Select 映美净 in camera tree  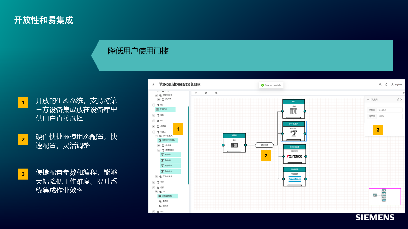(165, 206)
